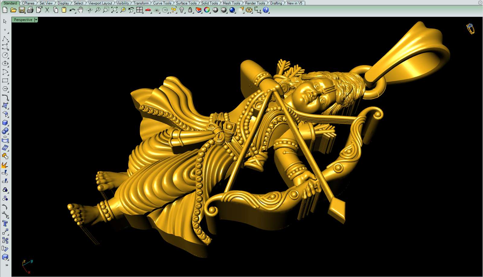This screenshot has height=277, width=483.
Task: Choose the Polyline tool in sidebar
Action: click(x=5, y=39)
